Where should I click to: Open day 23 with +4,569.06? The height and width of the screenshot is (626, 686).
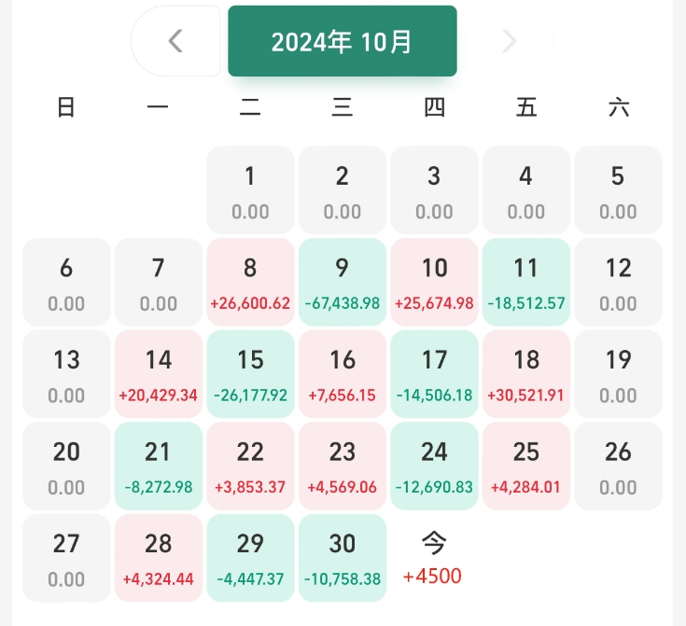(x=343, y=466)
